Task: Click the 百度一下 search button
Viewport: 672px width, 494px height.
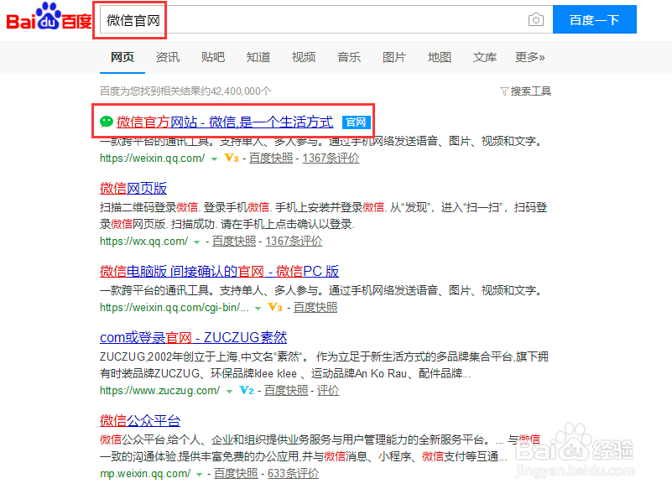Action: [x=595, y=19]
